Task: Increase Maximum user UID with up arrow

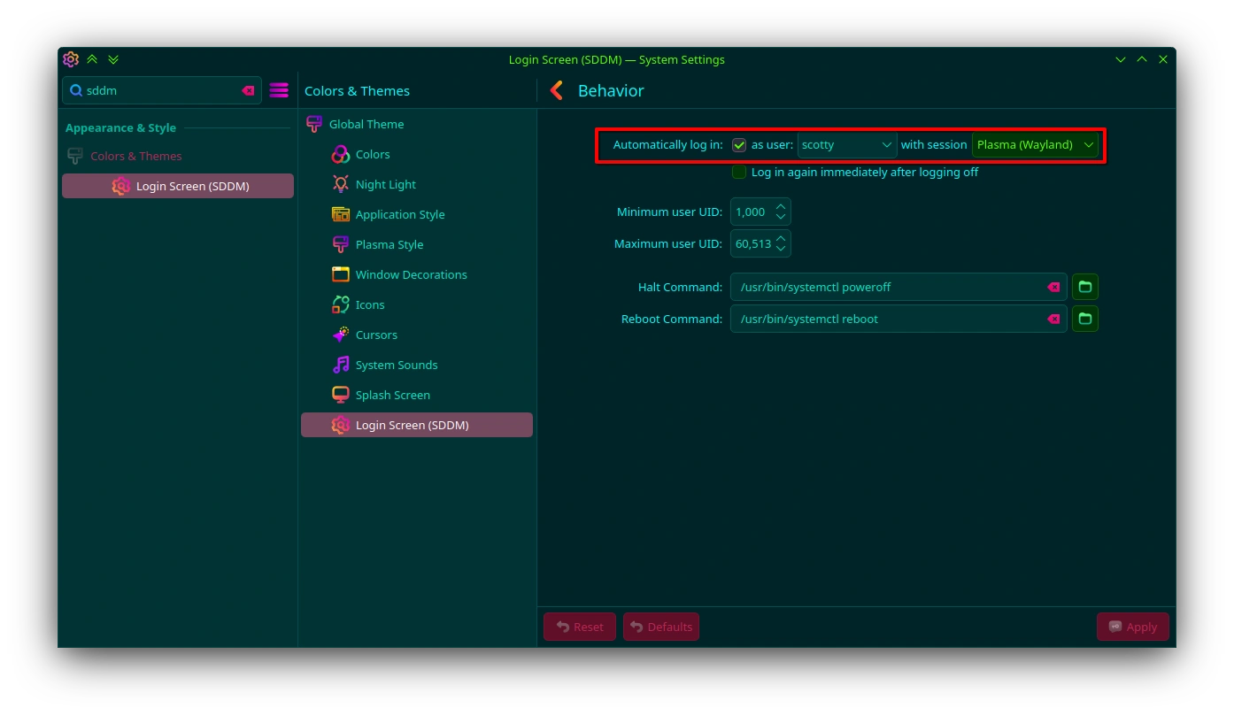Action: (781, 239)
